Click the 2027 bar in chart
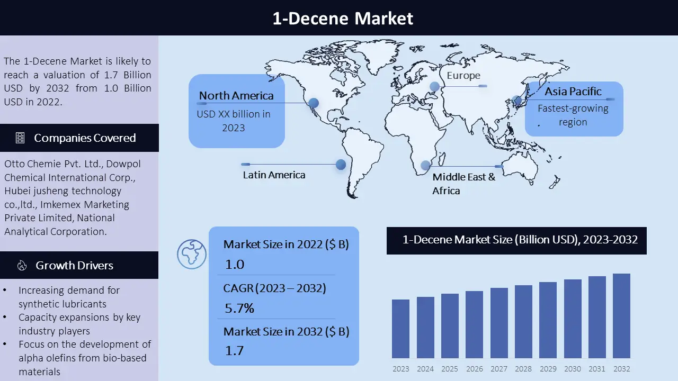This screenshot has width=678, height=381. pyautogui.click(x=499, y=323)
